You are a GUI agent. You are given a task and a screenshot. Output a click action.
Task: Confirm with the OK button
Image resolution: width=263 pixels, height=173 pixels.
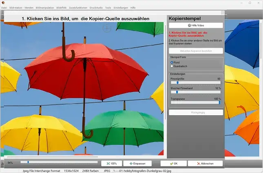pos(174,163)
